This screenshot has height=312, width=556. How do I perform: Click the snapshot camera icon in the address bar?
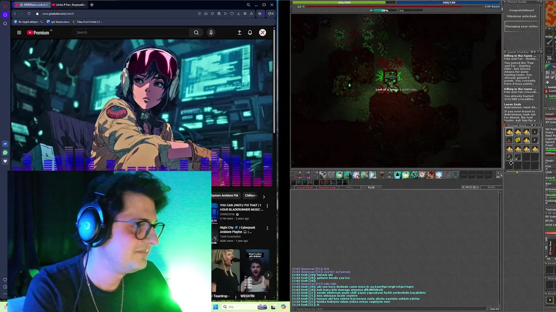[x=206, y=13]
